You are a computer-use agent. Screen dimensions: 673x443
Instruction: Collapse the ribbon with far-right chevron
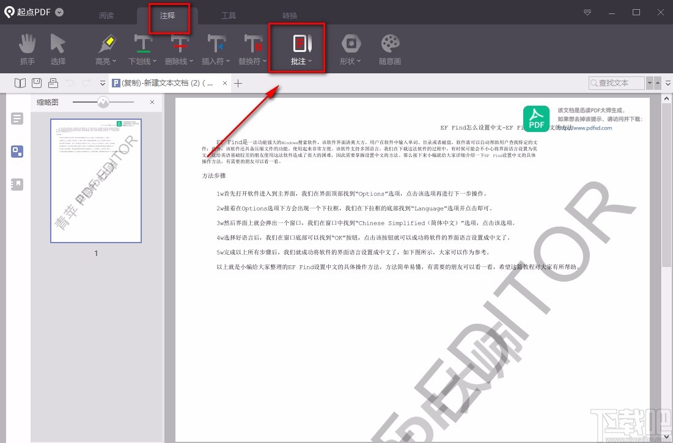(668, 82)
